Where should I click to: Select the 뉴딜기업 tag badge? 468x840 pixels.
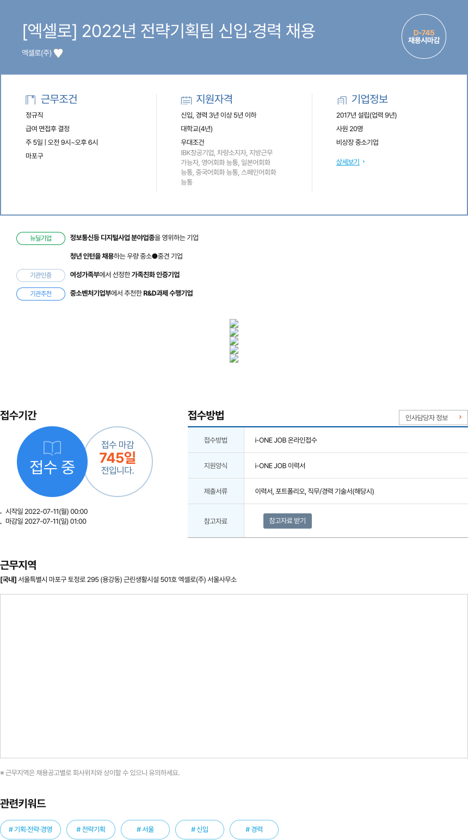coord(41,238)
